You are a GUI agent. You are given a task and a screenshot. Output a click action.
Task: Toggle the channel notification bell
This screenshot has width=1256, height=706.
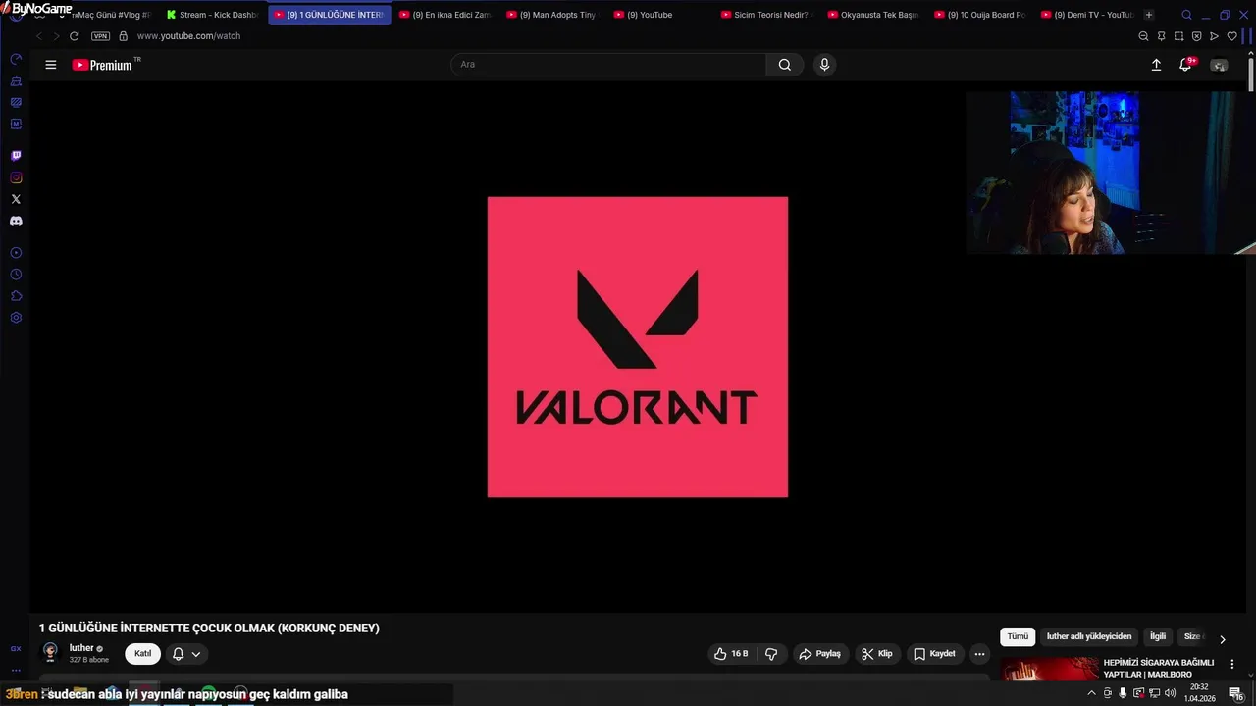pos(178,654)
